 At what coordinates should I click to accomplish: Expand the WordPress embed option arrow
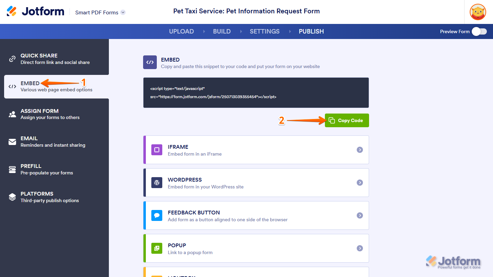coord(359,183)
